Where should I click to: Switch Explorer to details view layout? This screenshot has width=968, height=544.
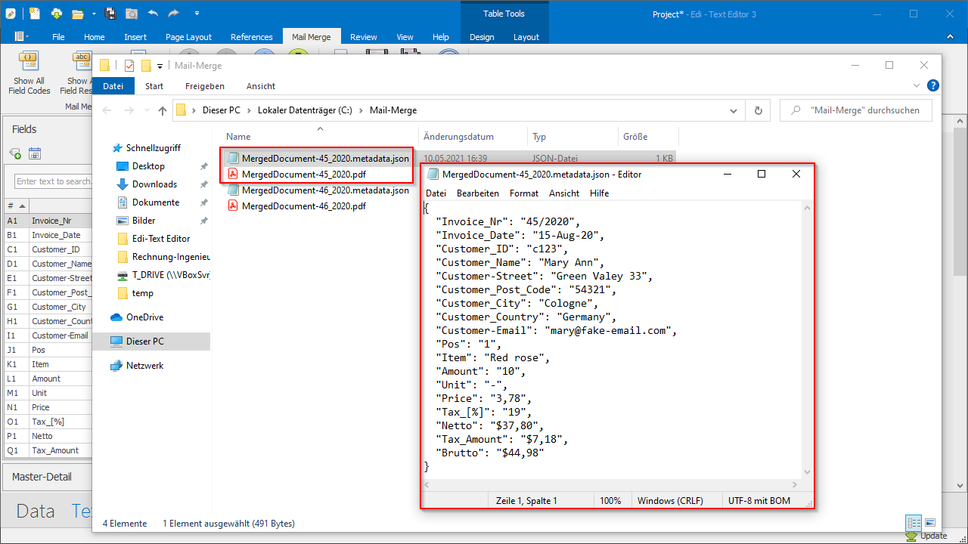pos(914,523)
